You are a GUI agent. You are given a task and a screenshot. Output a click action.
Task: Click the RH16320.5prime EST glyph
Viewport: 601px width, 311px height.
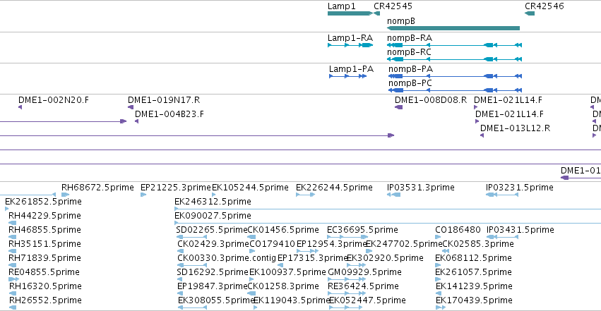[13, 293]
